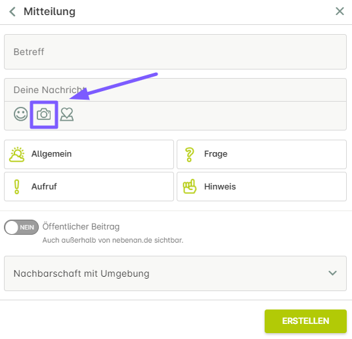The height and width of the screenshot is (339, 352).
Task: Choose the Hinweis category option
Action: coord(261,186)
